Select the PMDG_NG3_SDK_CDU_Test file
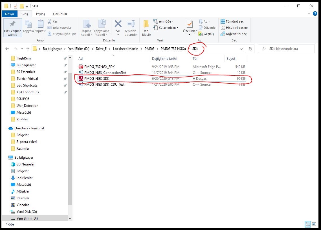Viewport: 321px width, 230px height. [x=162, y=85]
